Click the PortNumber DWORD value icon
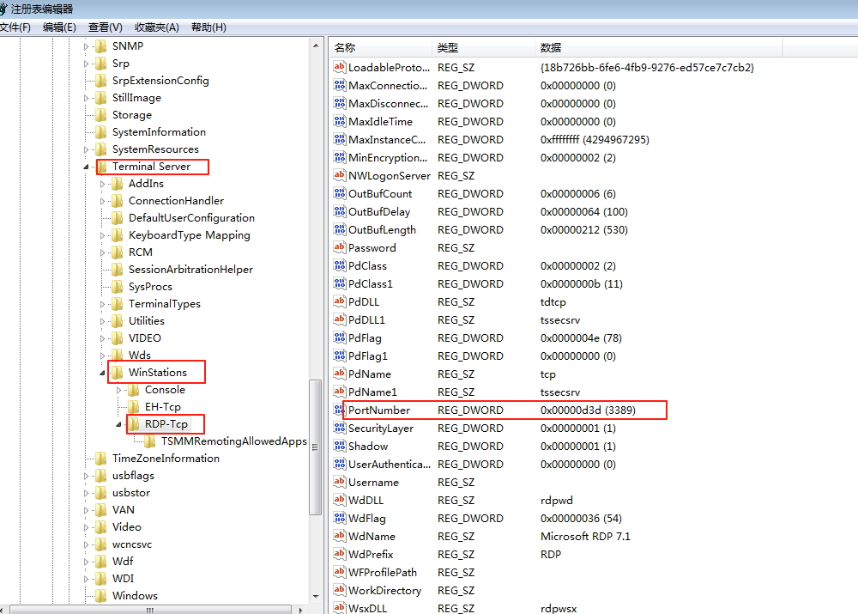Image resolution: width=858 pixels, height=614 pixels. pyautogui.click(x=339, y=410)
